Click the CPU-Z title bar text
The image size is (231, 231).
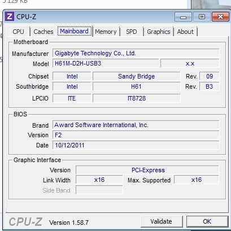point(26,17)
